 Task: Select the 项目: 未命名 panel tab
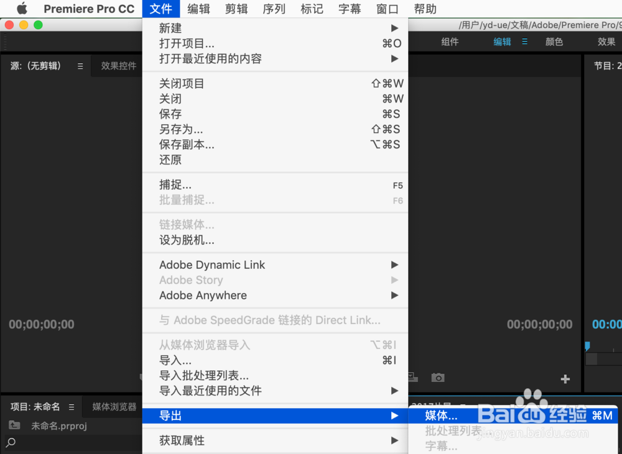pos(35,406)
